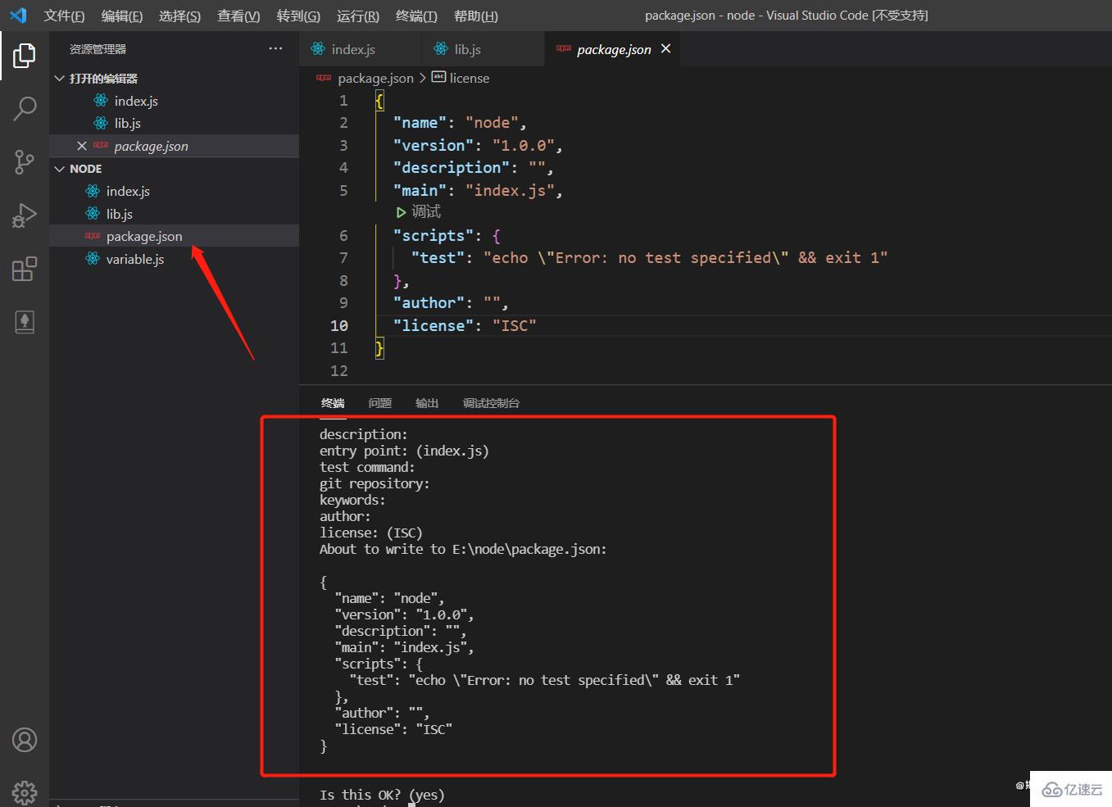Click package.json in the breadcrumb
1112x807 pixels.
[375, 78]
